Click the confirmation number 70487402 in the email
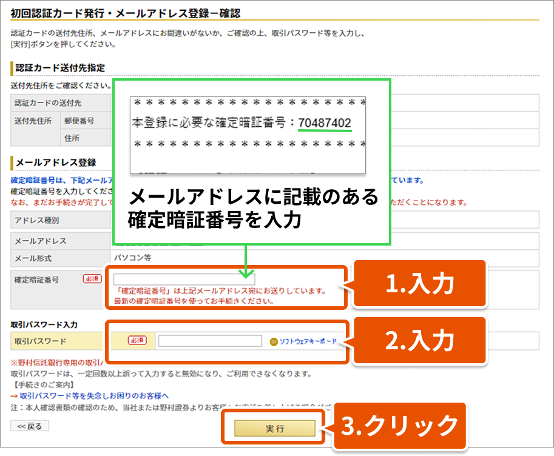This screenshot has height=456, width=554. tap(325, 122)
